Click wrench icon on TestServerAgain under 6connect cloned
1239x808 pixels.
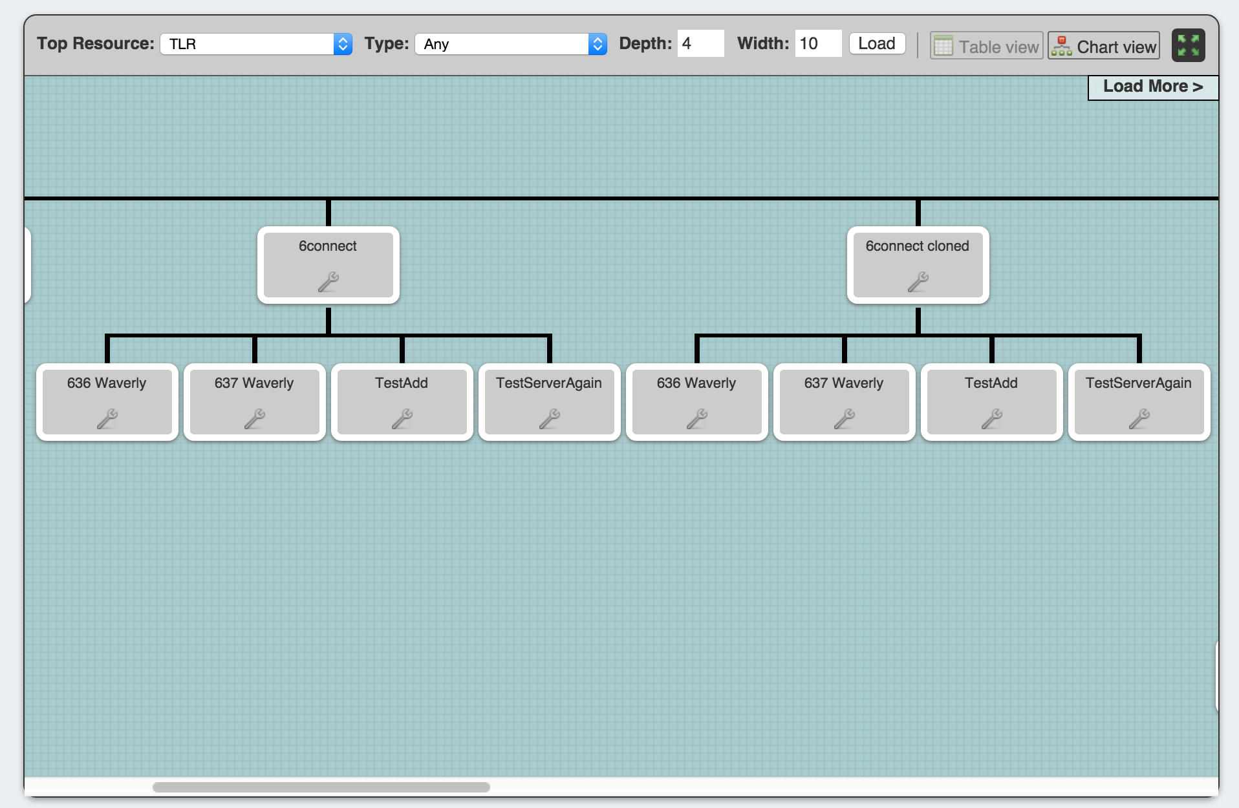[1139, 419]
